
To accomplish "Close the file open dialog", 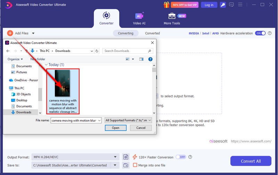I will 152,43.
